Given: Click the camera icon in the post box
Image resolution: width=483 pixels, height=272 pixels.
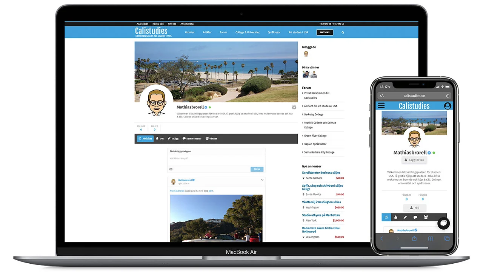Looking at the screenshot, I should tap(171, 169).
